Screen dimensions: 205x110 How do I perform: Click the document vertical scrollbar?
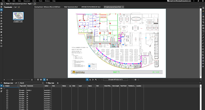coord(201,43)
